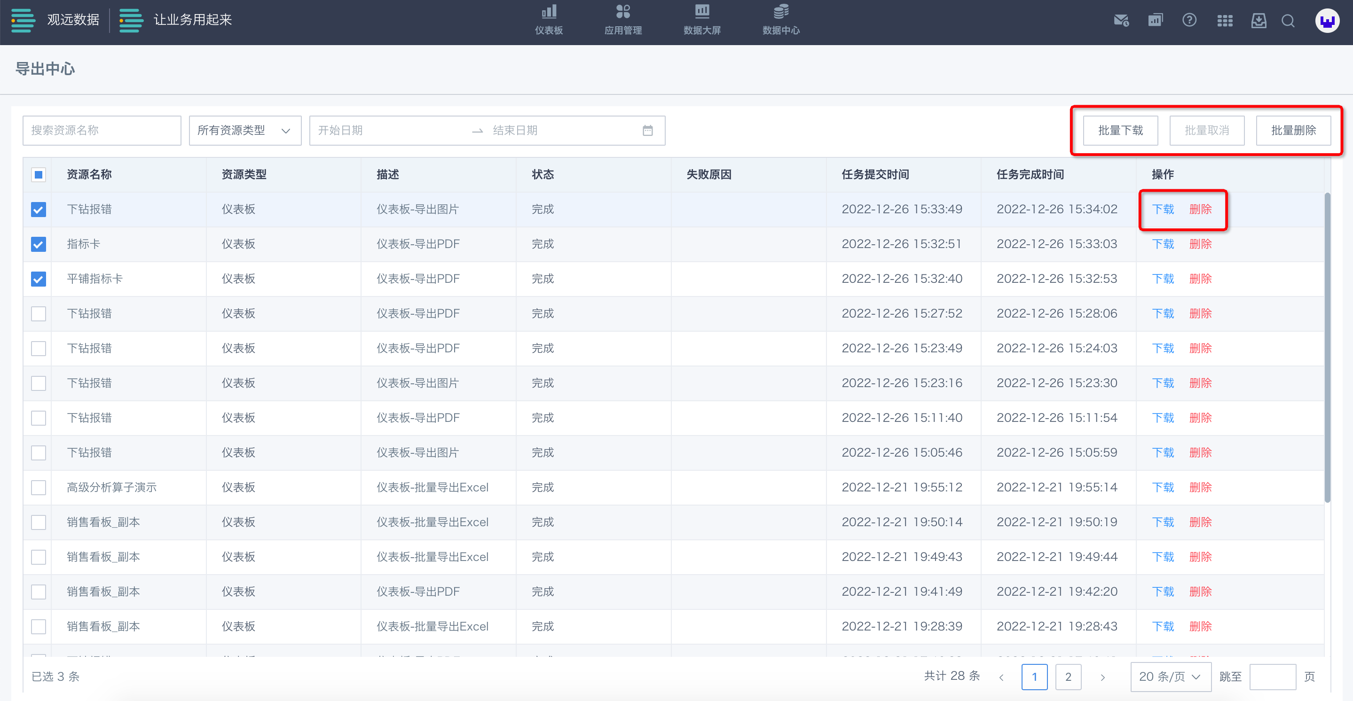1353x701 pixels.
Task: Click the table vertical scrollbar
Action: coord(1327,347)
